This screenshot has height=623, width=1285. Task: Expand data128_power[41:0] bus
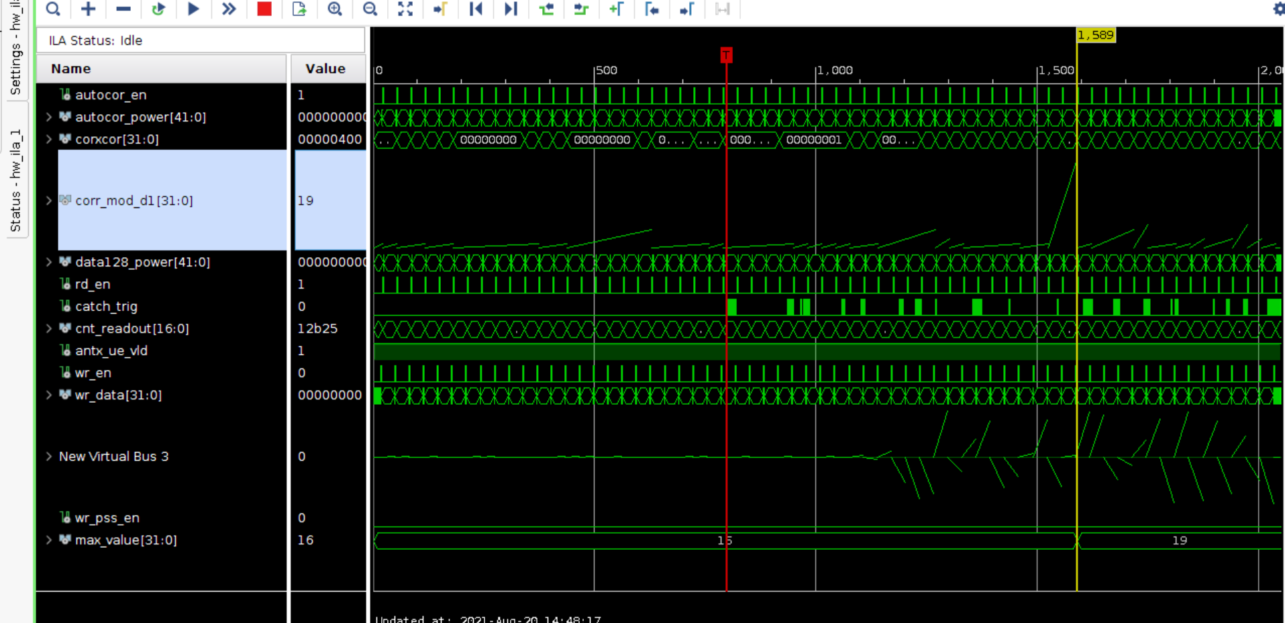click(x=49, y=262)
